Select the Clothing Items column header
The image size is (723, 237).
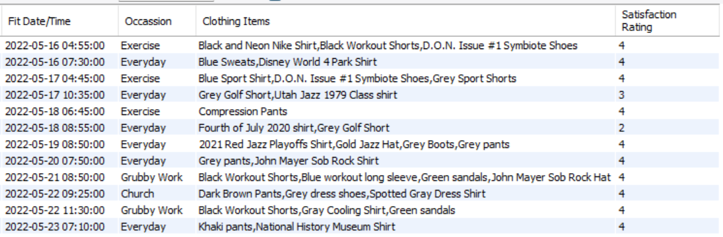pos(405,21)
